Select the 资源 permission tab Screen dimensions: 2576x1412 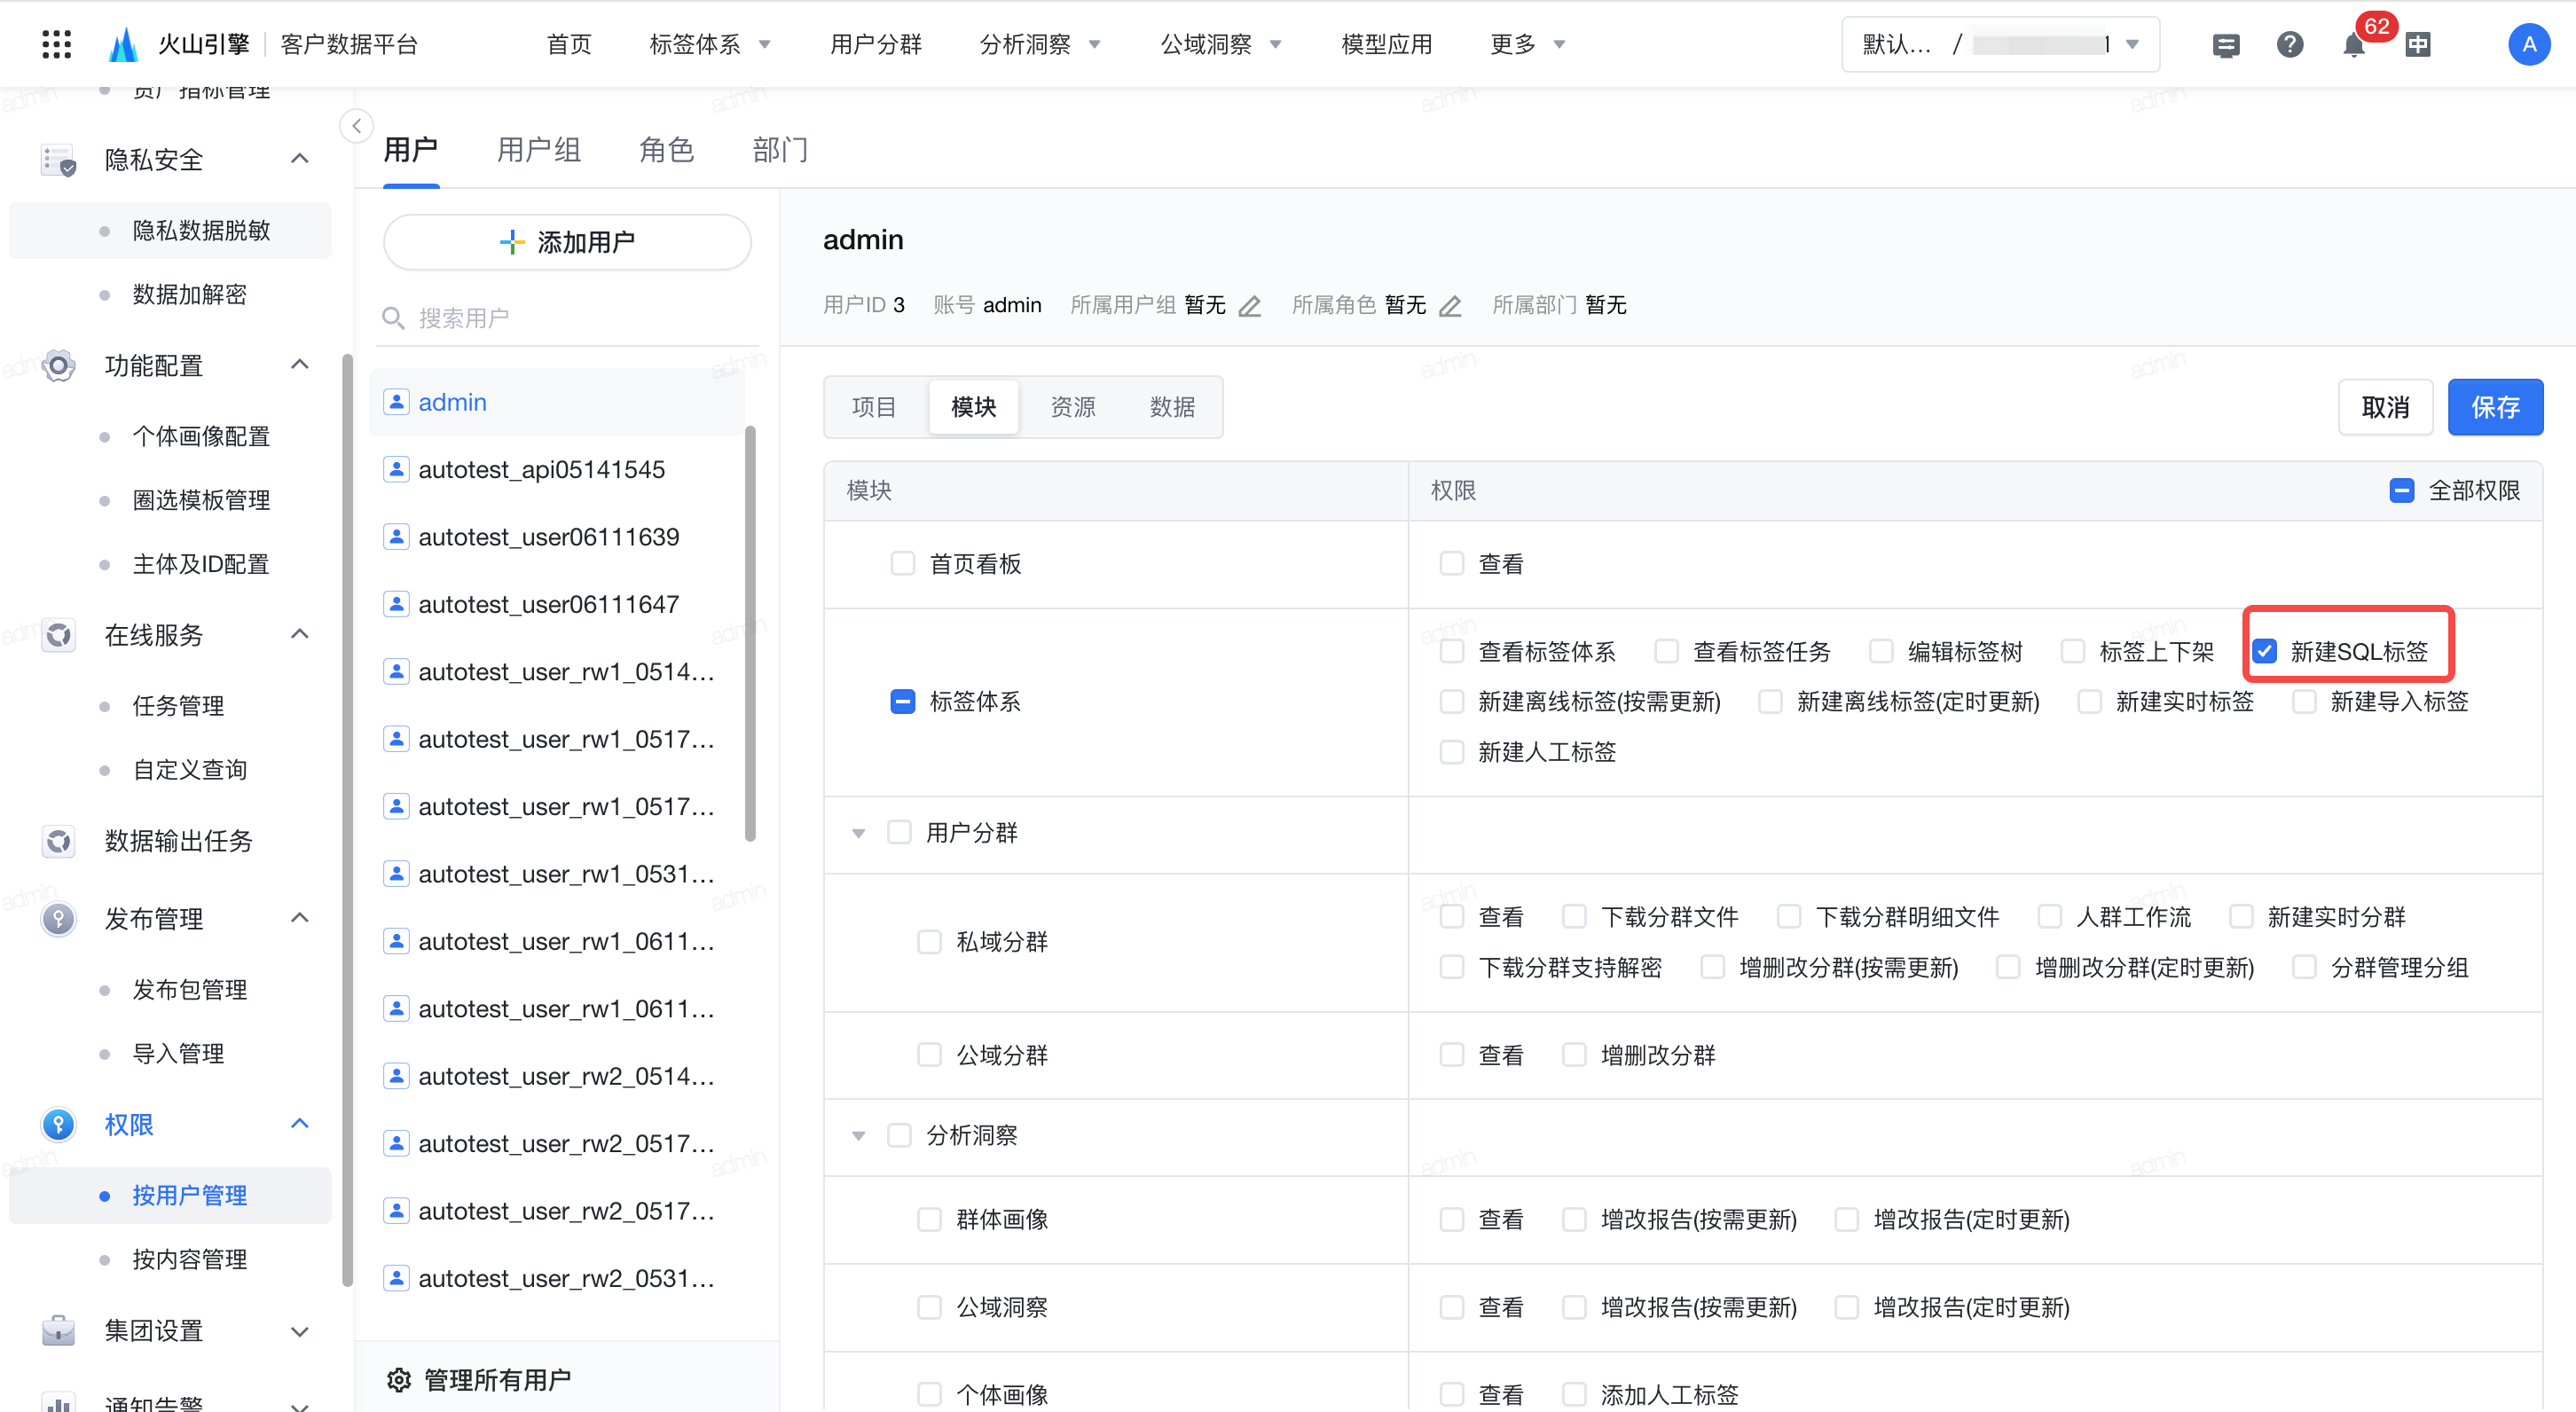(1073, 407)
